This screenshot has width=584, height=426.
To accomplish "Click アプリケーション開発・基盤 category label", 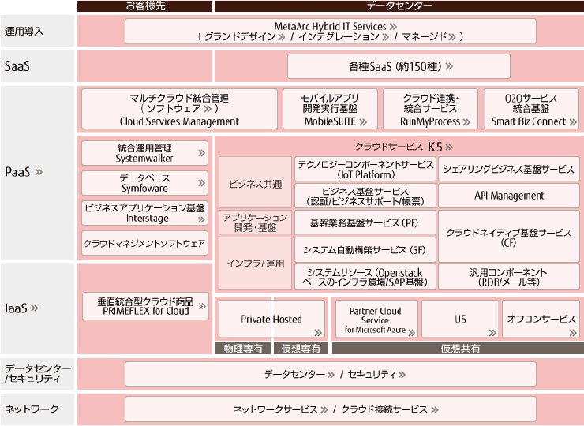I will pyautogui.click(x=255, y=222).
